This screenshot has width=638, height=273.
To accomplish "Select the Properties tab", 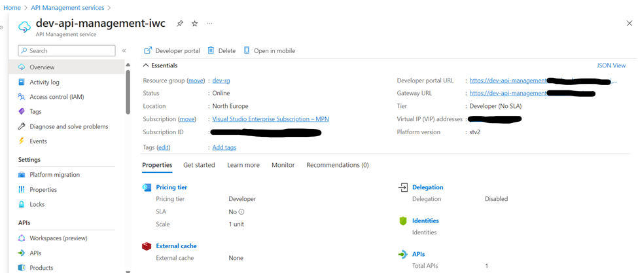I will (x=157, y=165).
